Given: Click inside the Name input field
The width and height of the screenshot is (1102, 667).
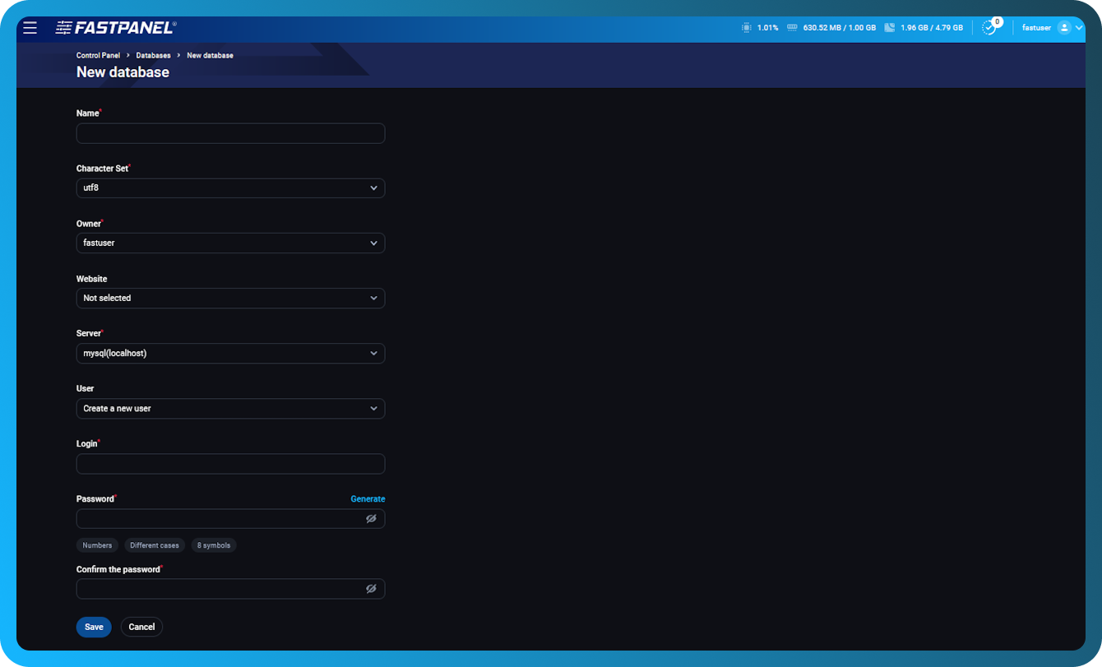Looking at the screenshot, I should click(x=230, y=132).
